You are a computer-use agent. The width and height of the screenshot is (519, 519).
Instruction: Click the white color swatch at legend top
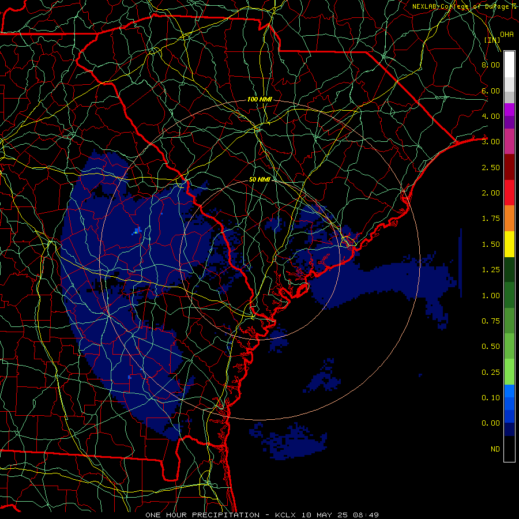pos(509,65)
